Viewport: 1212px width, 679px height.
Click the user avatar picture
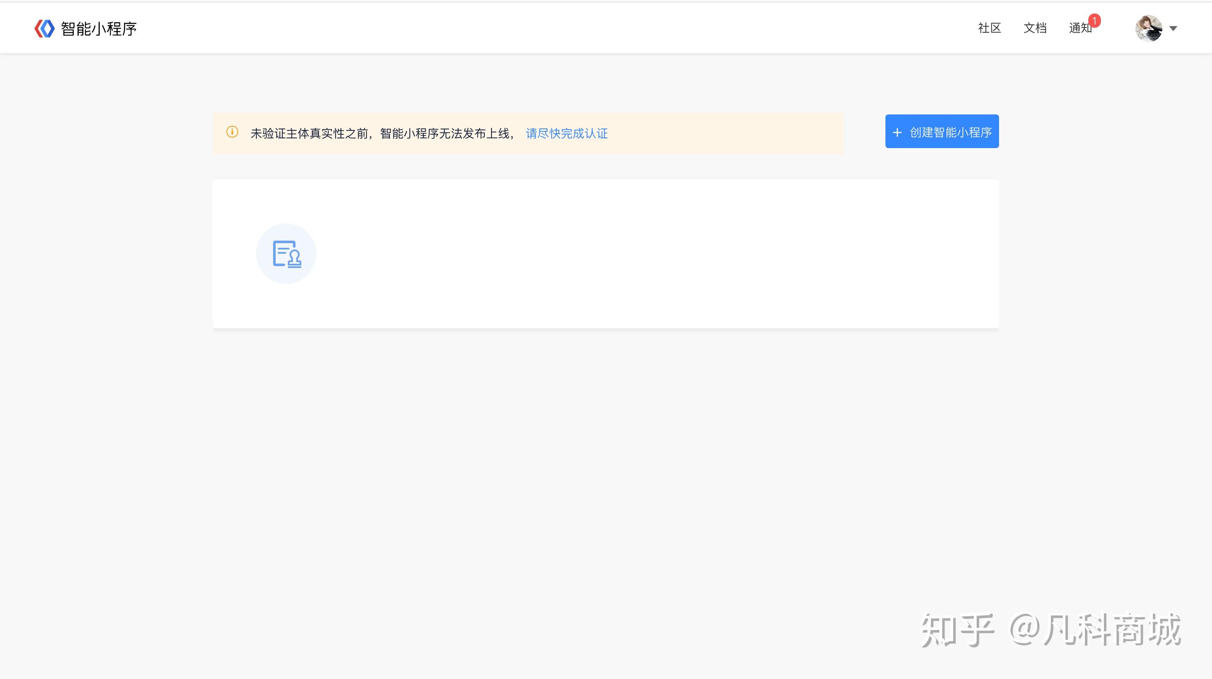coord(1148,28)
